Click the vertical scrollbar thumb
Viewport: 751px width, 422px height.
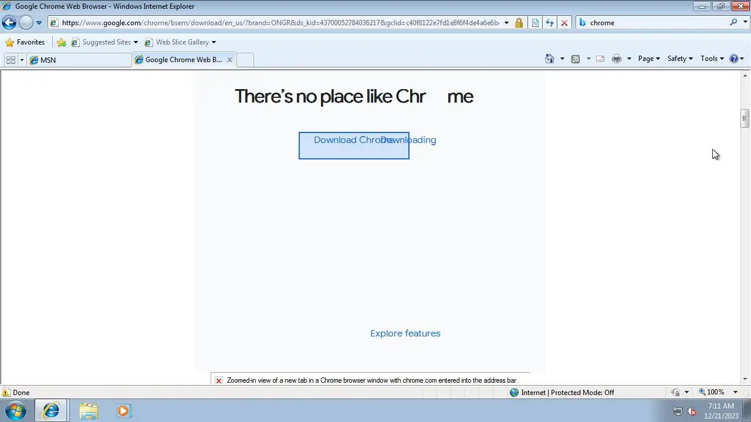[745, 118]
